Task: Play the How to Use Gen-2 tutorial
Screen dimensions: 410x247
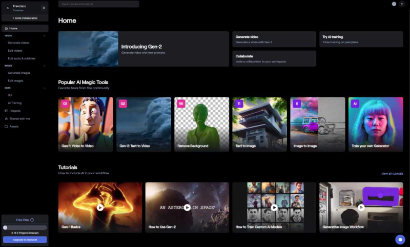Action: point(187,208)
